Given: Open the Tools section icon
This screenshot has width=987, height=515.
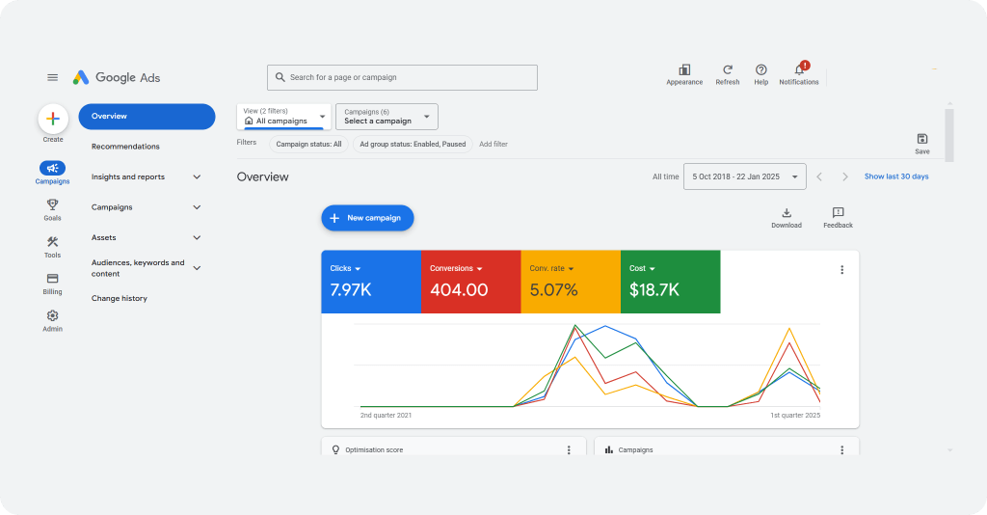Looking at the screenshot, I should tap(52, 242).
